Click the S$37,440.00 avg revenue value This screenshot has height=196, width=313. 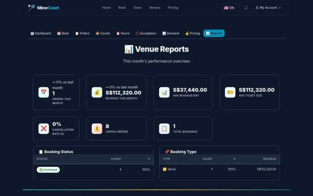pyautogui.click(x=190, y=90)
